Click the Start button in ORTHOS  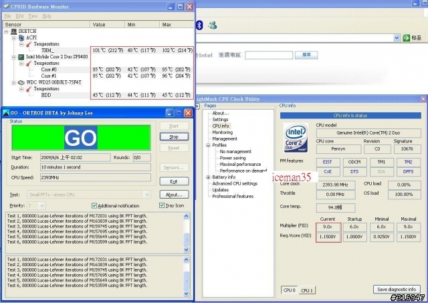click(x=174, y=126)
